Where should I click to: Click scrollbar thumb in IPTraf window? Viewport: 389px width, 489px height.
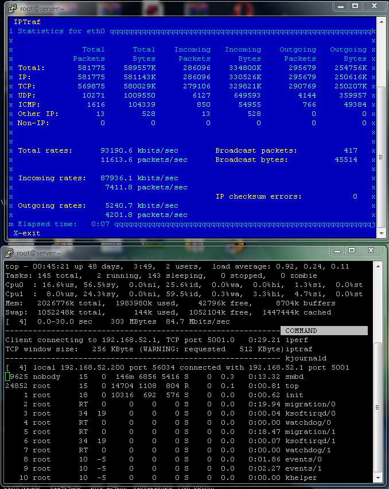pyautogui.click(x=381, y=157)
